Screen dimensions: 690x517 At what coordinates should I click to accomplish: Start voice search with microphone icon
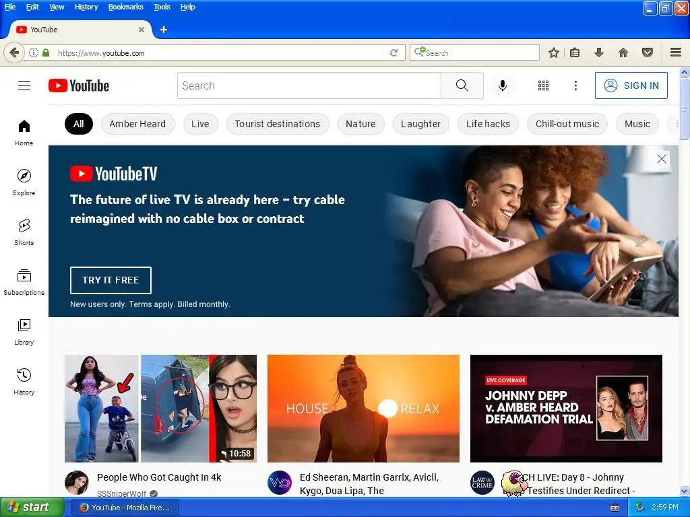[x=502, y=85]
